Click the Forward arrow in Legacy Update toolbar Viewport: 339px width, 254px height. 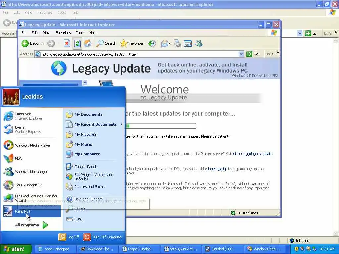tap(51, 43)
